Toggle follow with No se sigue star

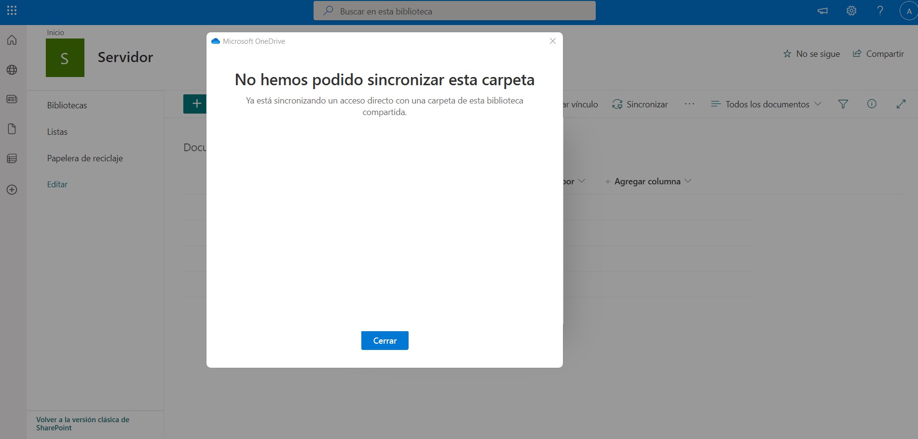pyautogui.click(x=811, y=54)
